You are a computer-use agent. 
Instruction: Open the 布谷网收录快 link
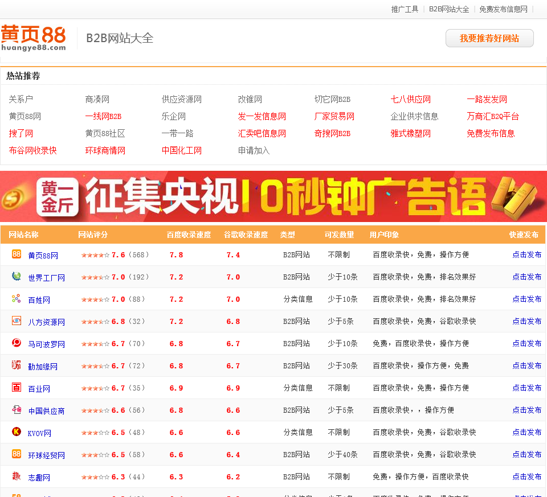(33, 150)
